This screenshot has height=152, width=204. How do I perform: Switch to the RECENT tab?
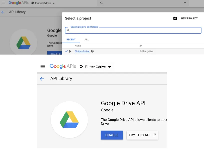click(x=71, y=39)
